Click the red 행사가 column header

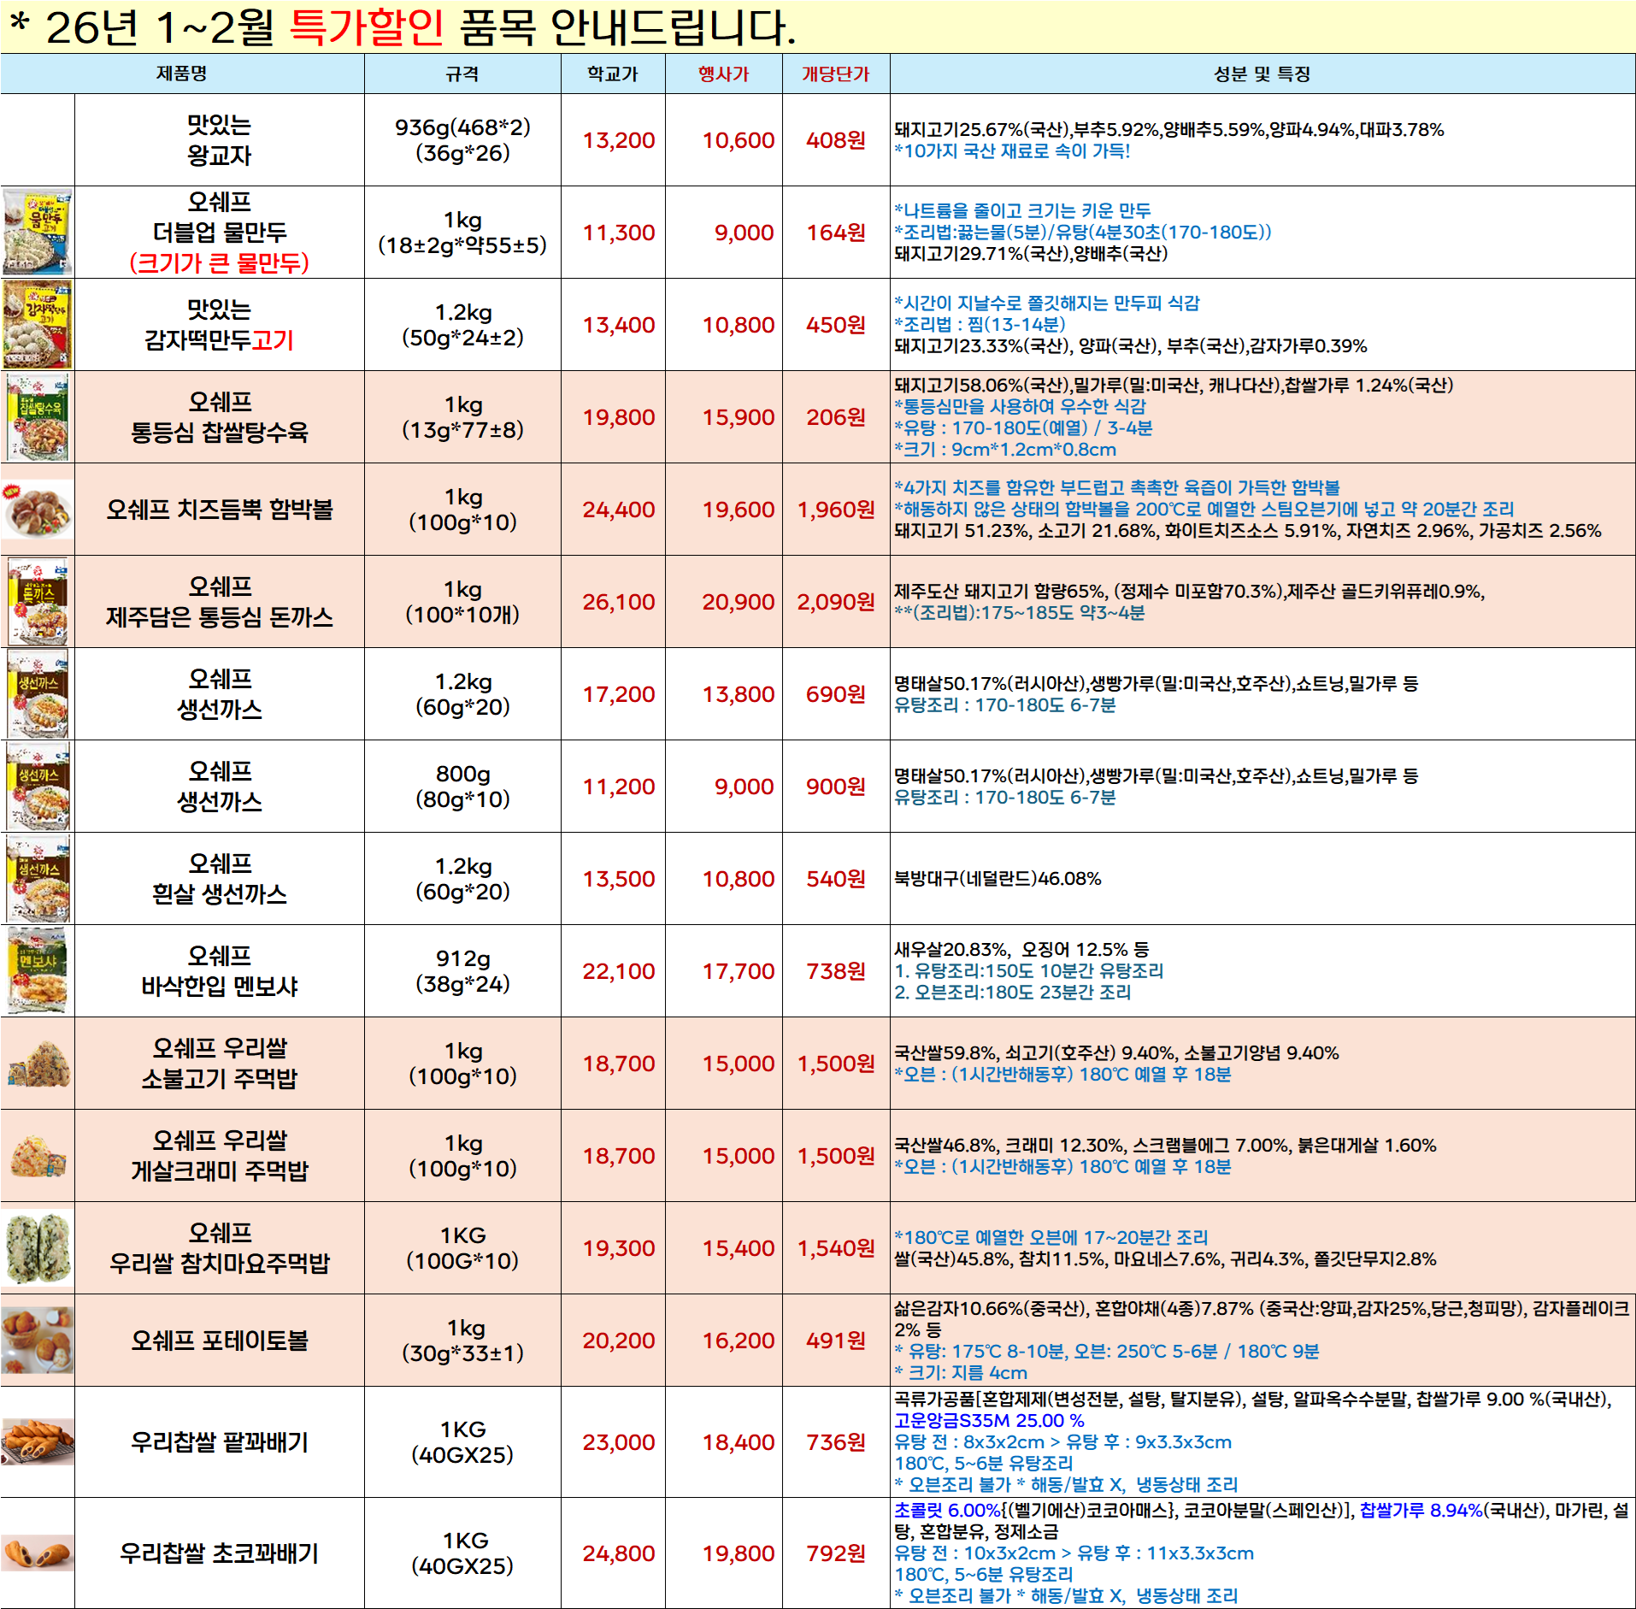tap(723, 74)
